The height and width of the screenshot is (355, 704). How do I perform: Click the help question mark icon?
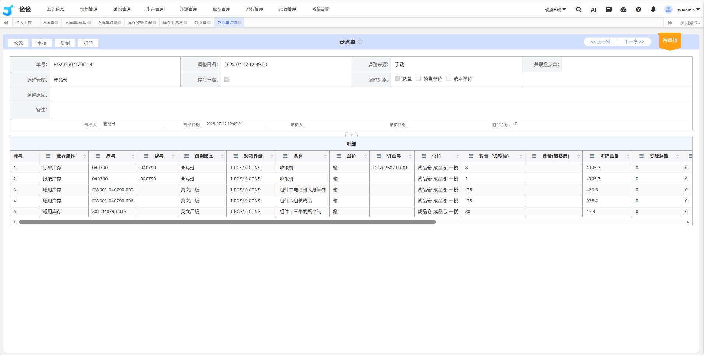point(638,10)
